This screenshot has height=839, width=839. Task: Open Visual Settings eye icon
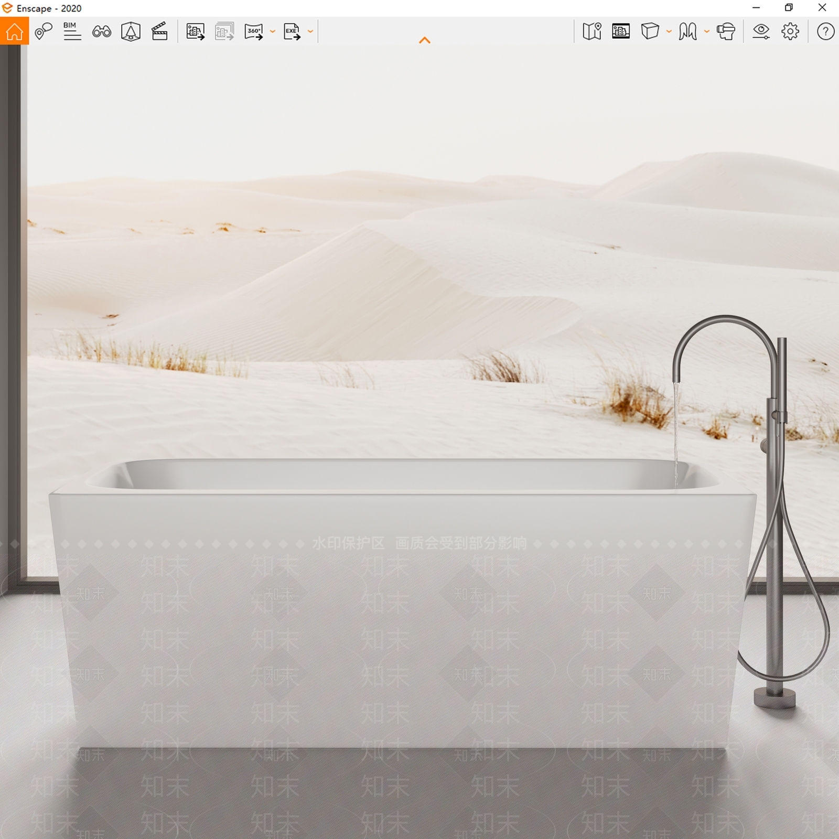(761, 31)
